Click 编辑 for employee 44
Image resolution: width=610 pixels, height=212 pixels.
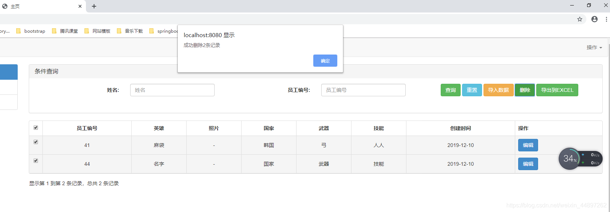[x=528, y=164]
